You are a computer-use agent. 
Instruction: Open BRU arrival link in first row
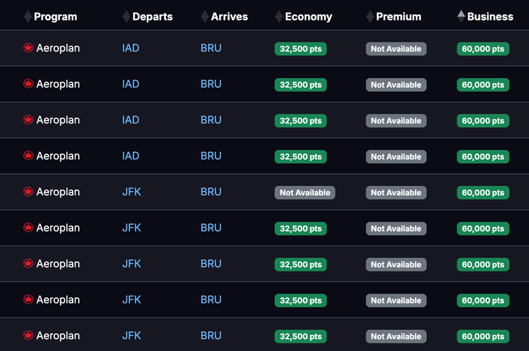tap(211, 48)
